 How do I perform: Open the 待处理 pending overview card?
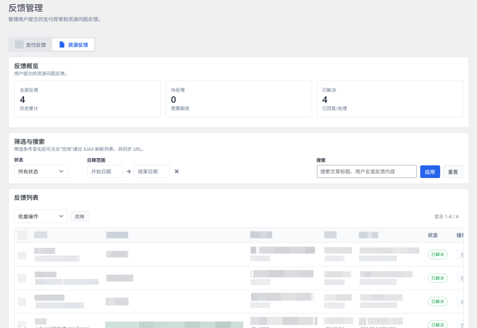coord(238,99)
